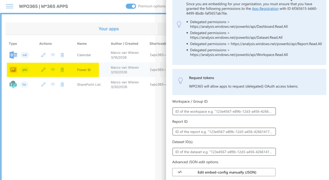This screenshot has width=329, height=180.
Task: Click the 'Request tokens' heading
Action: 201,78
